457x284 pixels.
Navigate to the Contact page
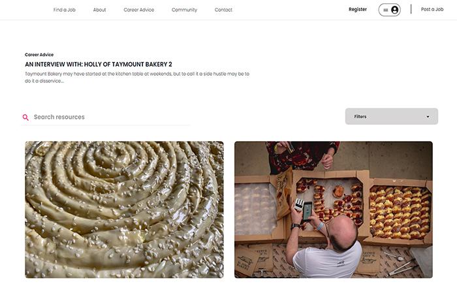(x=223, y=10)
